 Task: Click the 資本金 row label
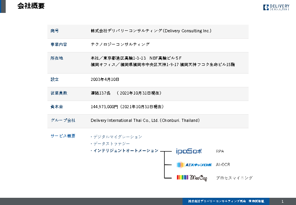57,107
